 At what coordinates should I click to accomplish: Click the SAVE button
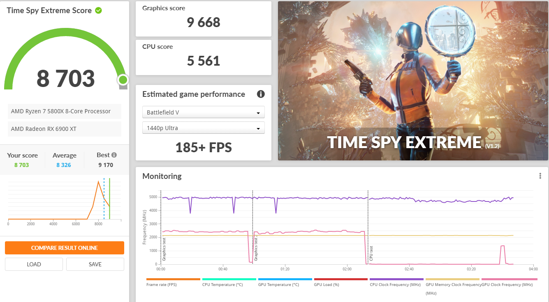pos(95,264)
